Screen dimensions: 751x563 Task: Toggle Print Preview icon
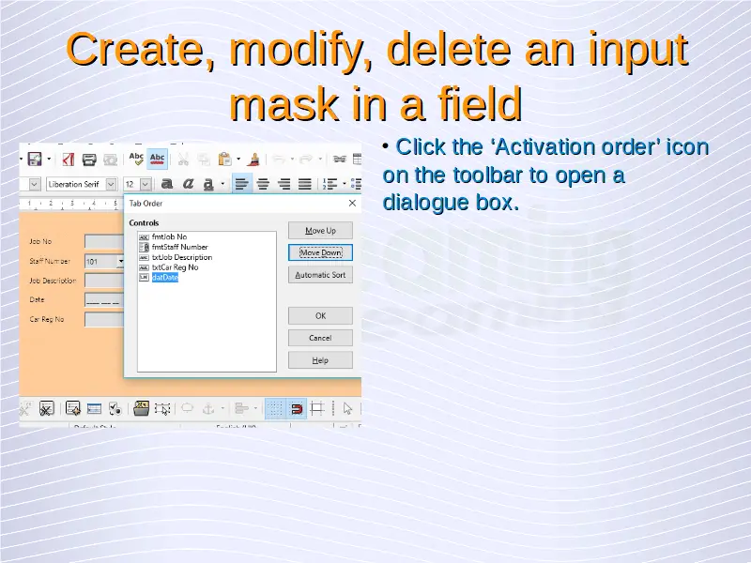(x=110, y=159)
